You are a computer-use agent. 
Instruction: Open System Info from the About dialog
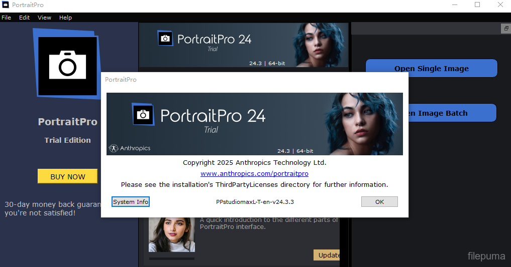coord(131,202)
